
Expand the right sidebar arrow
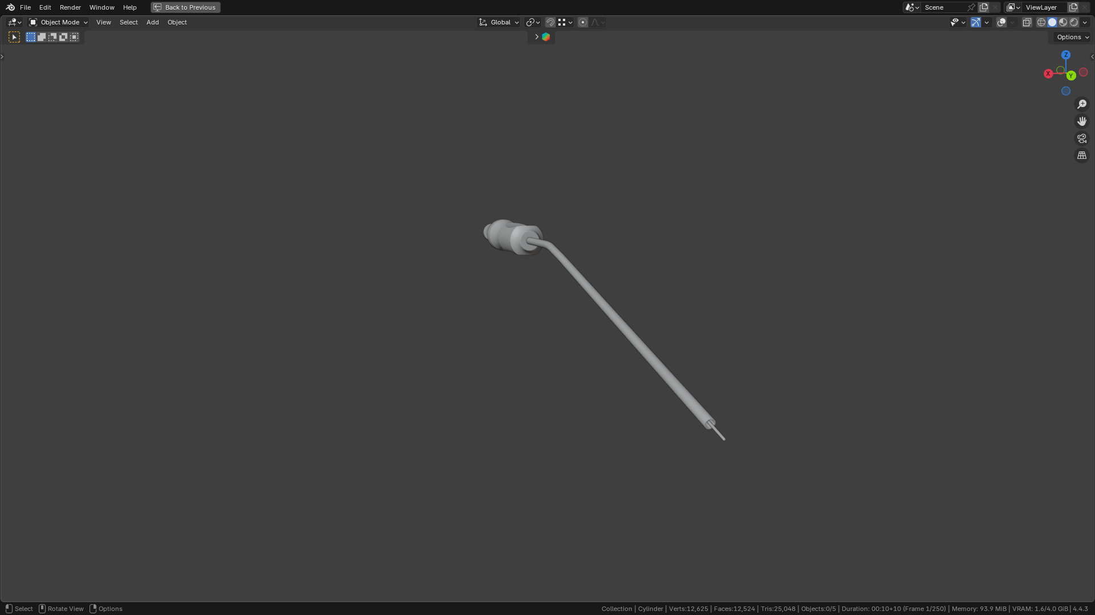[1092, 56]
